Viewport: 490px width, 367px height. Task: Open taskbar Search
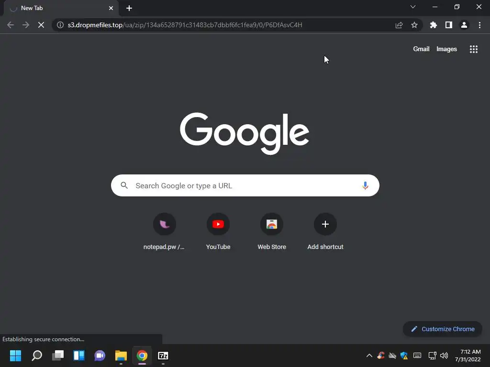(37, 356)
